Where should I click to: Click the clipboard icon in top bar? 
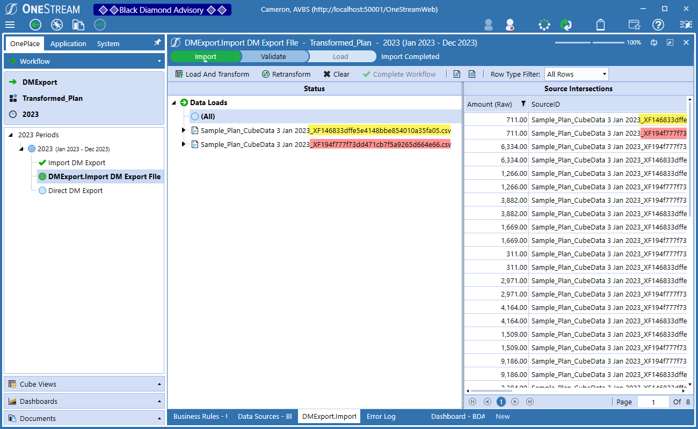click(x=601, y=25)
